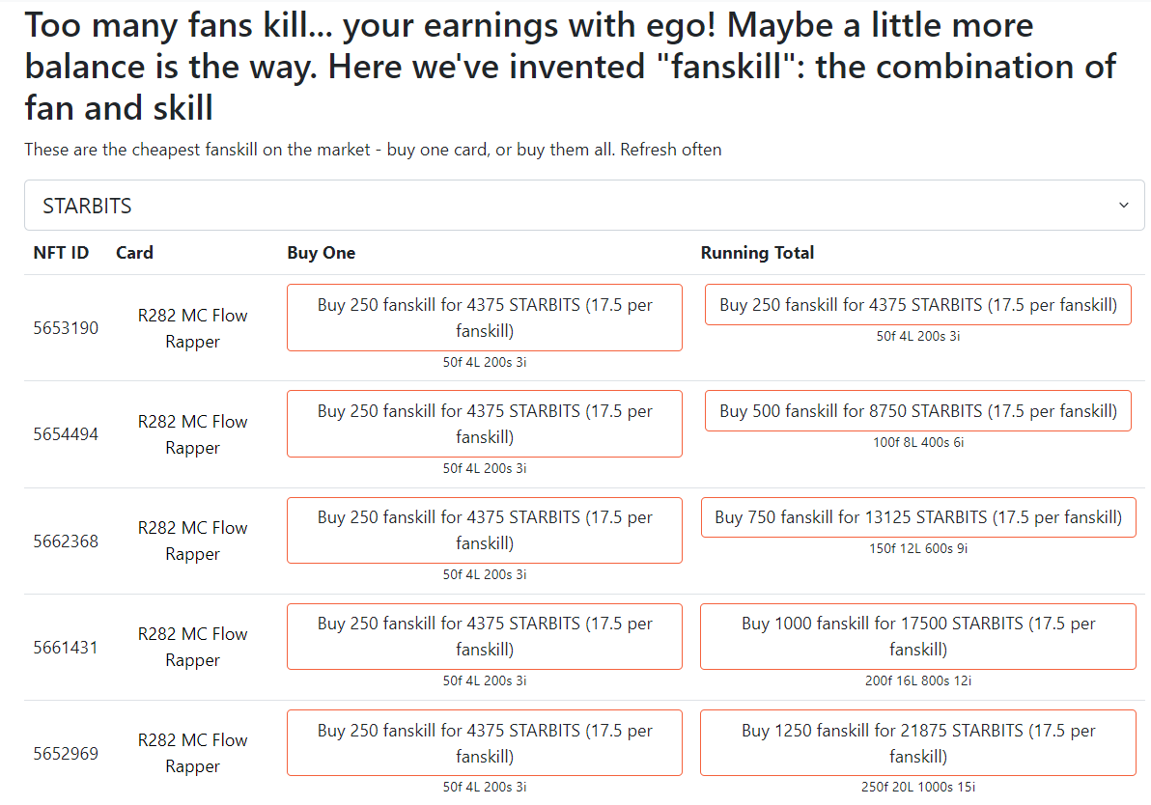Click the NFT ID column header

click(x=61, y=253)
